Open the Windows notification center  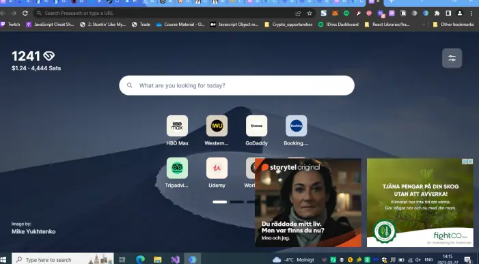(x=467, y=260)
